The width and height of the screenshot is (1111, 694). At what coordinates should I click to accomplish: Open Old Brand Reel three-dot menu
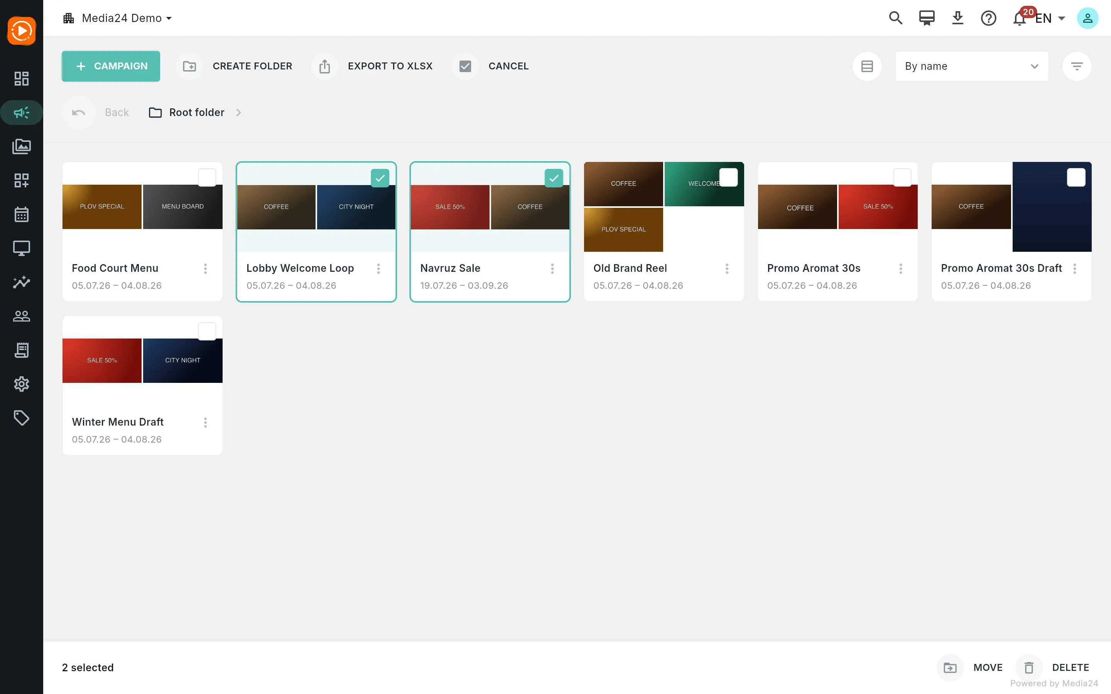[727, 268]
